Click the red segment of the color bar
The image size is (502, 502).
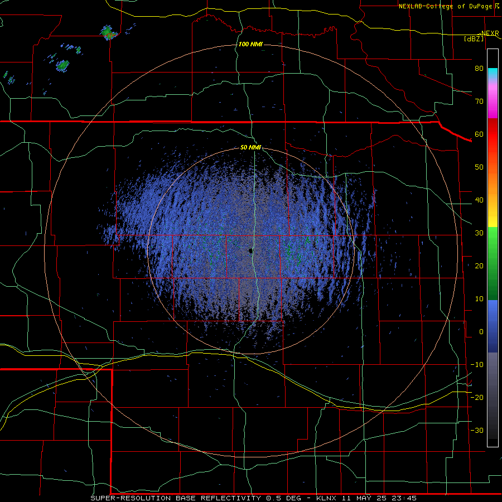493,134
